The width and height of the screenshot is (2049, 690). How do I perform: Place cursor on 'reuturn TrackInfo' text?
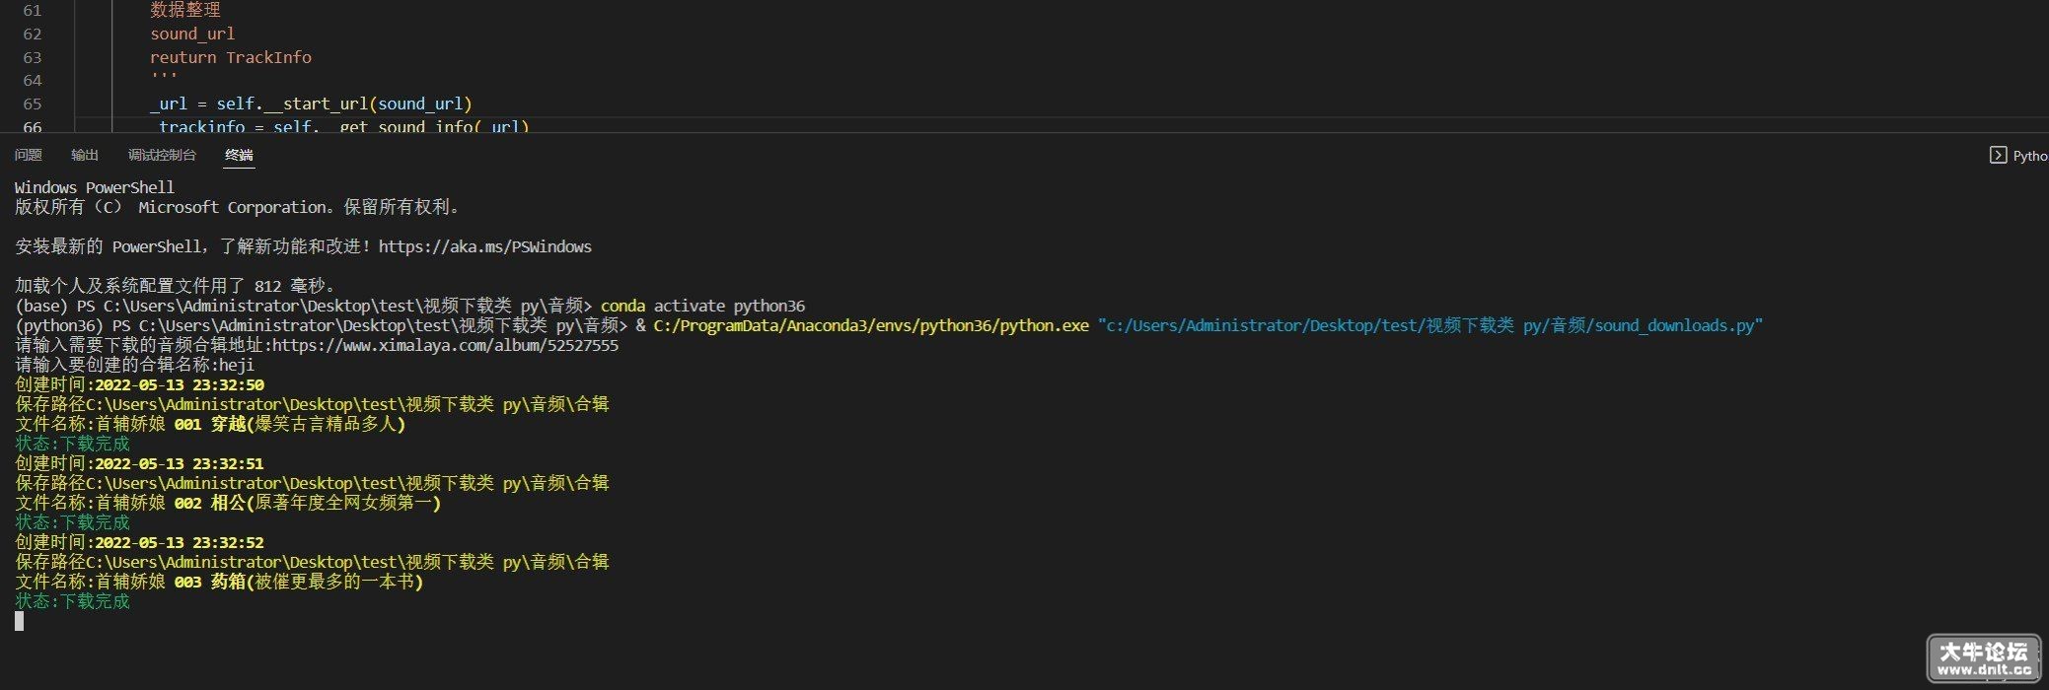click(231, 57)
